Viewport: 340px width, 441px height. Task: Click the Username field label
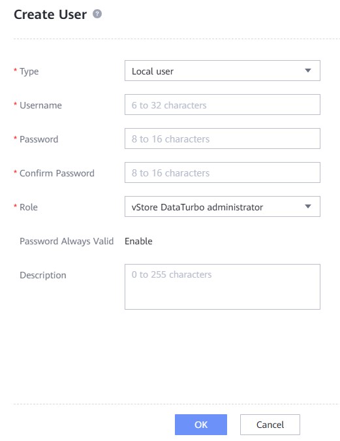(x=40, y=105)
